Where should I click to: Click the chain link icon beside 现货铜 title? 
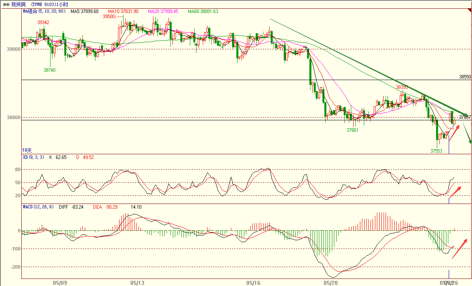[6, 4]
